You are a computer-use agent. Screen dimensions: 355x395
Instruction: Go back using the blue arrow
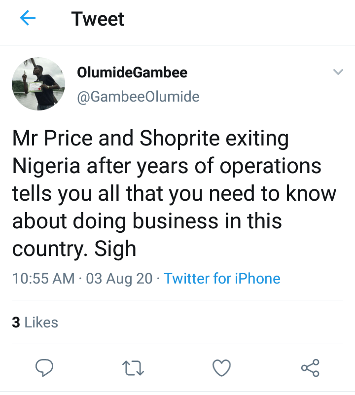[x=28, y=19]
